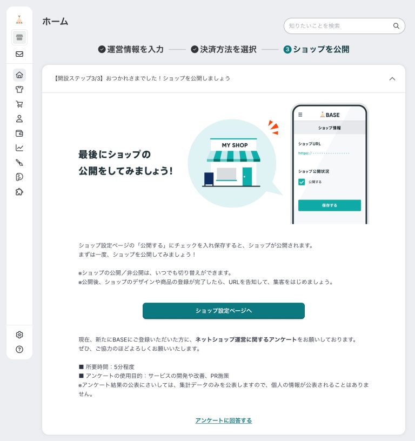
Task: Open the help question mark icon
Action: 19,349
